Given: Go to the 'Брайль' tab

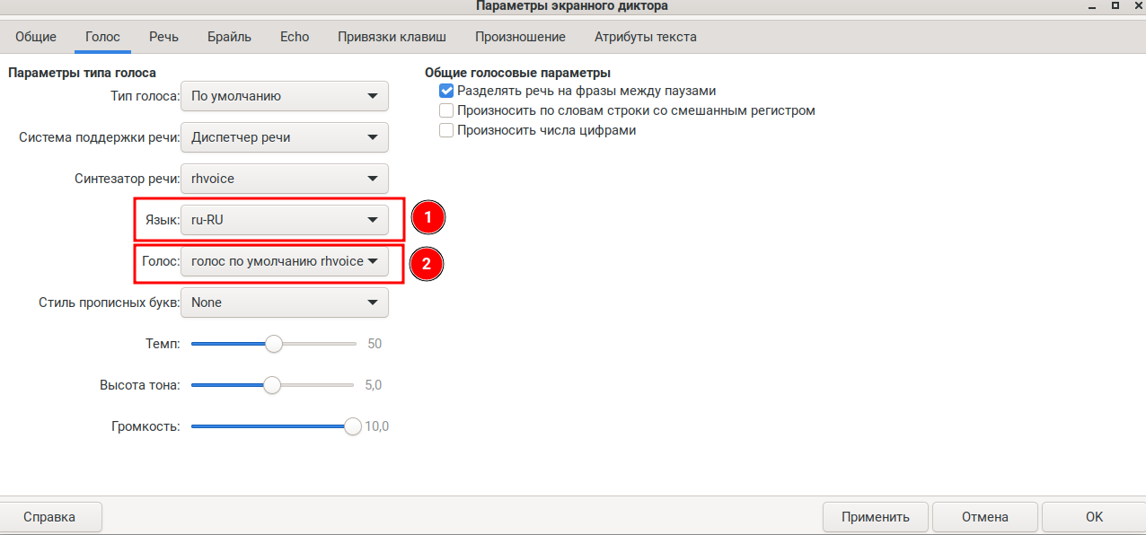Looking at the screenshot, I should click(x=229, y=37).
